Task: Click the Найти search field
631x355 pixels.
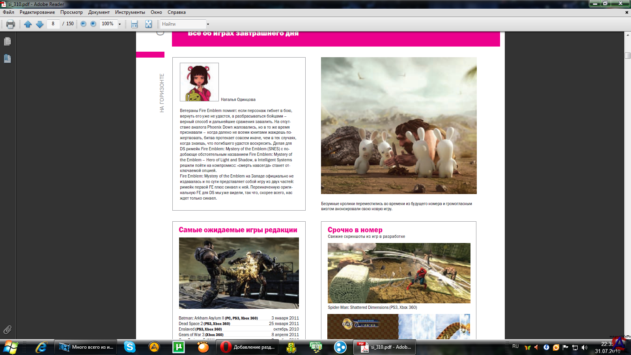Action: coord(183,24)
